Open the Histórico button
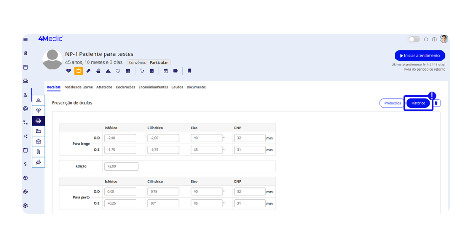The height and width of the screenshot is (248, 472). [x=418, y=103]
